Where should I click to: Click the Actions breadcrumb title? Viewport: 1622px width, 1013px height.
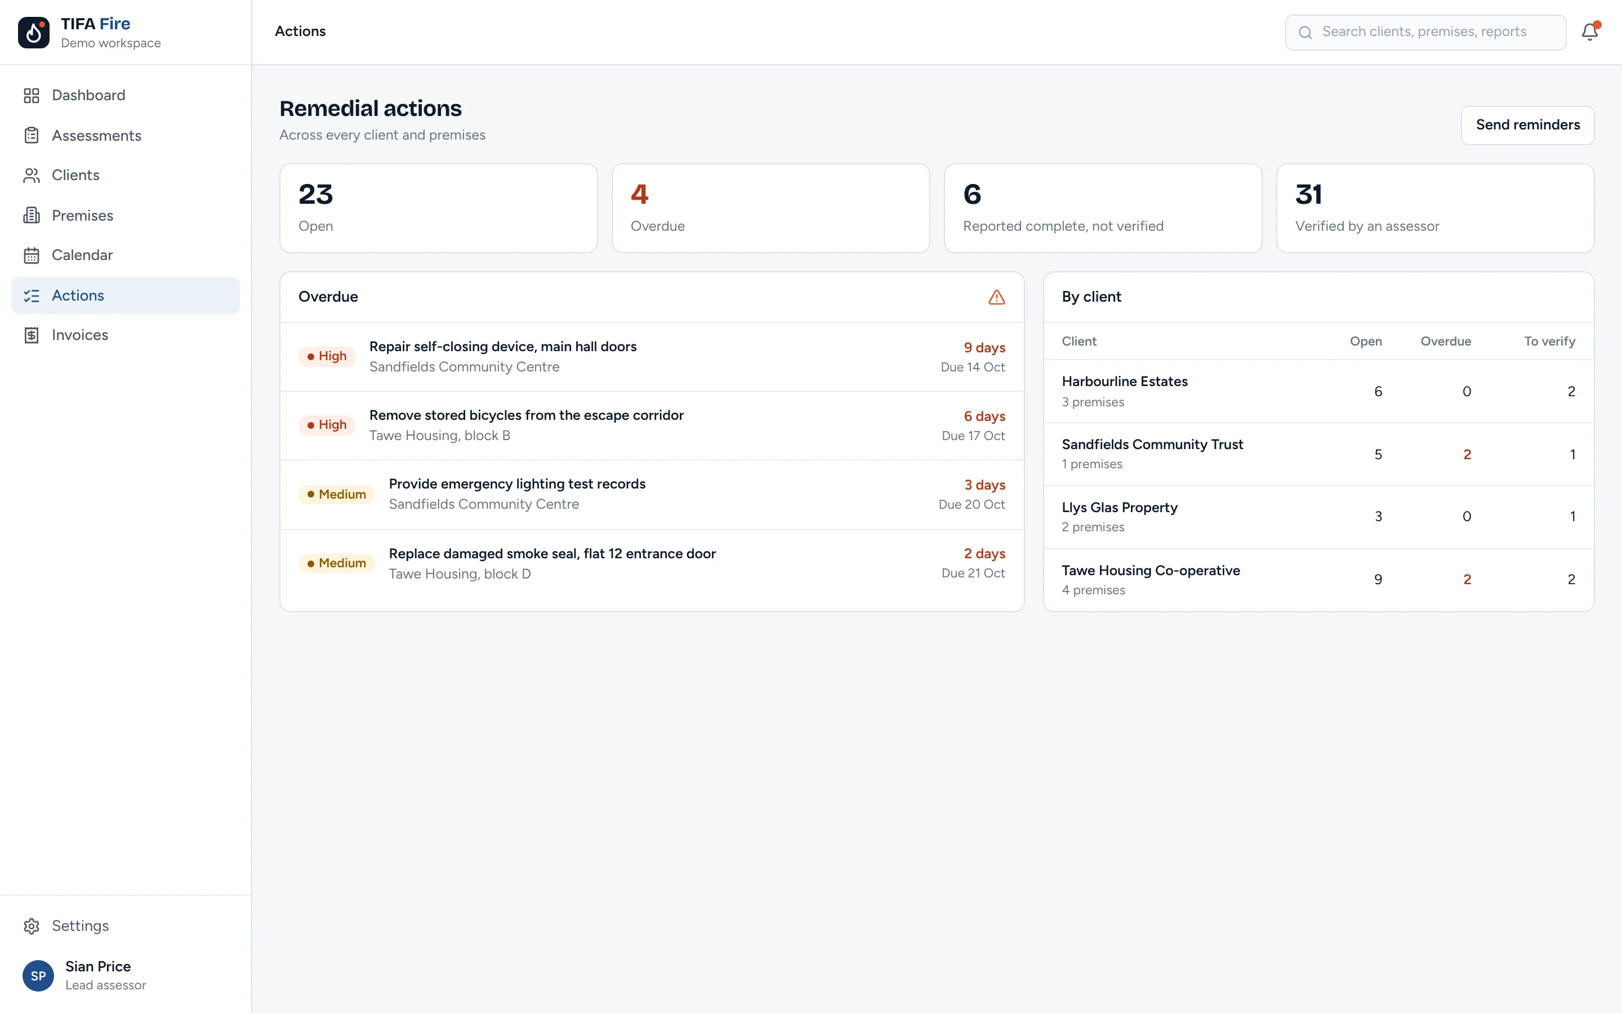[300, 32]
